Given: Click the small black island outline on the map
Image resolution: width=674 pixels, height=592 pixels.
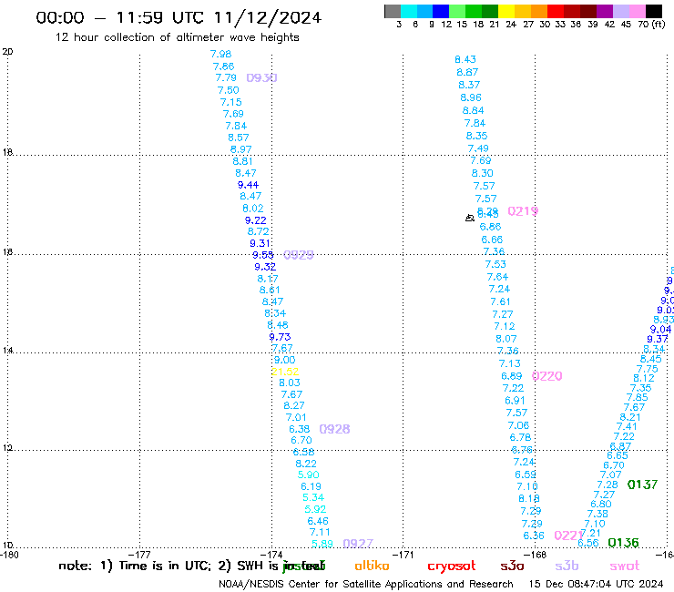Looking at the screenshot, I should click(470, 218).
